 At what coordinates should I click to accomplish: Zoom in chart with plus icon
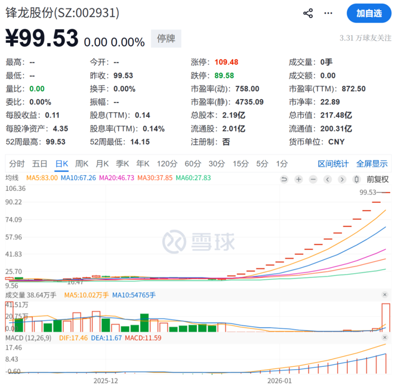click(x=298, y=179)
